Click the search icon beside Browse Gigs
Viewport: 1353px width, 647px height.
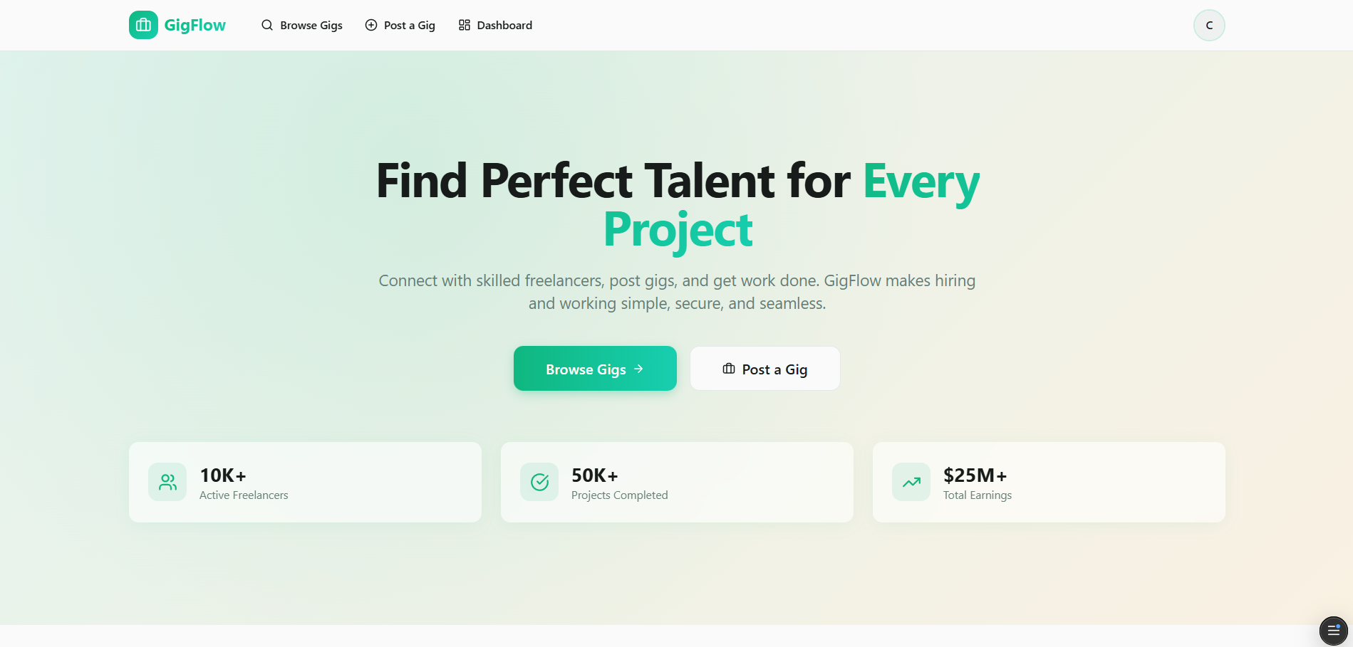point(267,24)
